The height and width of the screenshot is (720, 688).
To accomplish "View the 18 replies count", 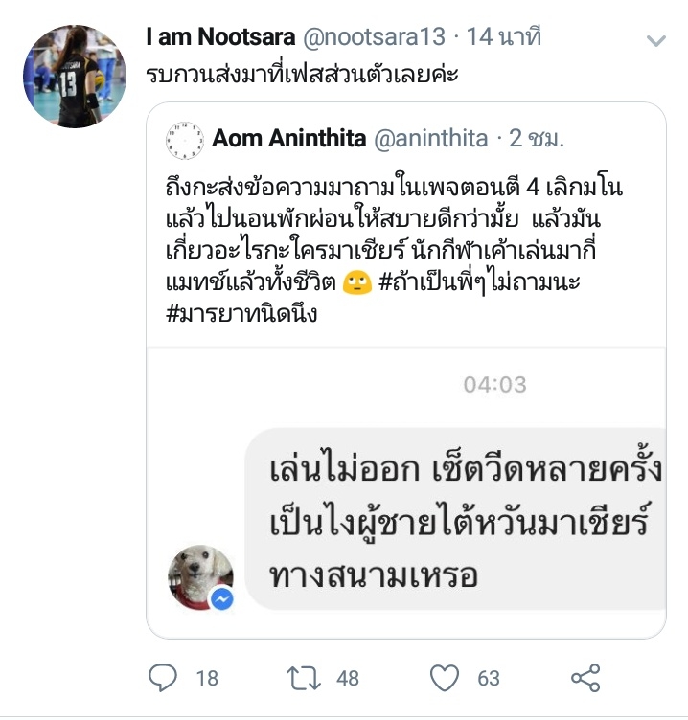I will [x=207, y=678].
